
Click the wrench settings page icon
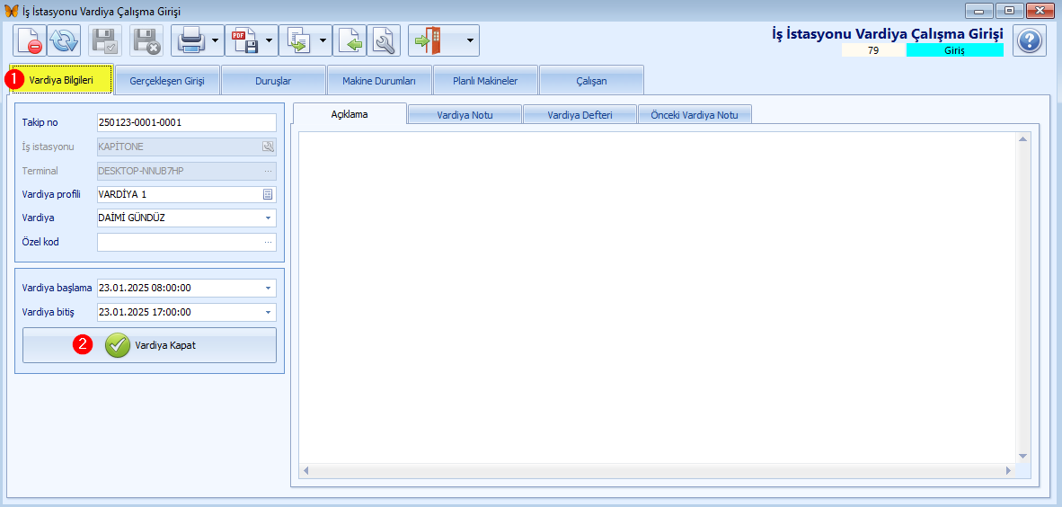pyautogui.click(x=385, y=41)
